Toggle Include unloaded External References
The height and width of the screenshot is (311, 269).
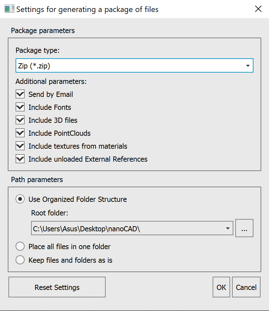pos(20,159)
